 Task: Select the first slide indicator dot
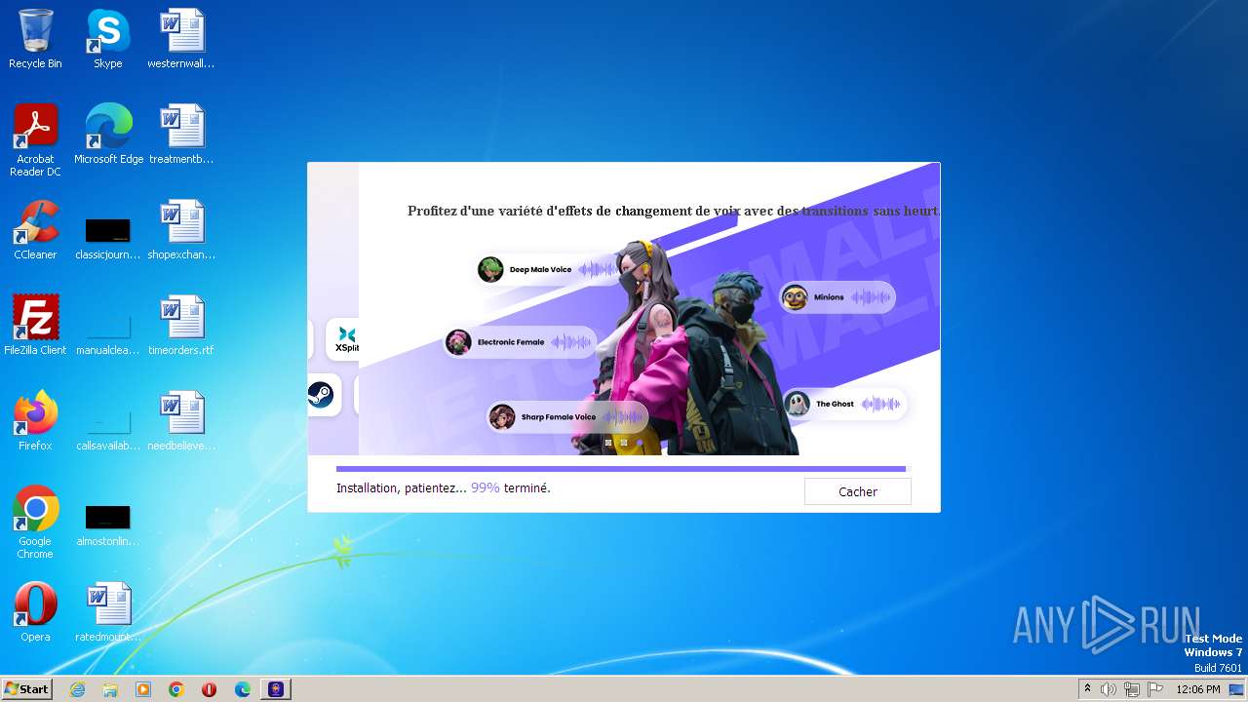coord(608,443)
